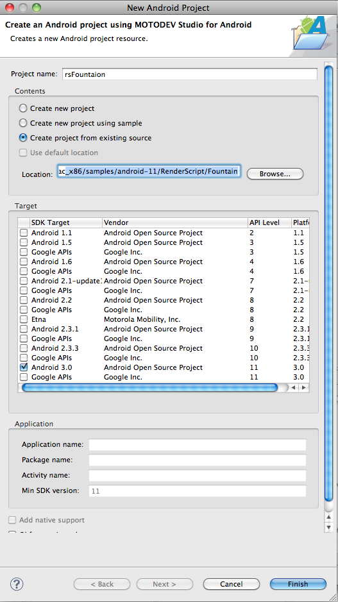Click the Finish button

tap(298, 584)
